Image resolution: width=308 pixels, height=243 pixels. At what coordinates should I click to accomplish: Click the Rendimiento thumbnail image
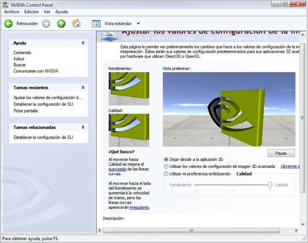point(129,89)
